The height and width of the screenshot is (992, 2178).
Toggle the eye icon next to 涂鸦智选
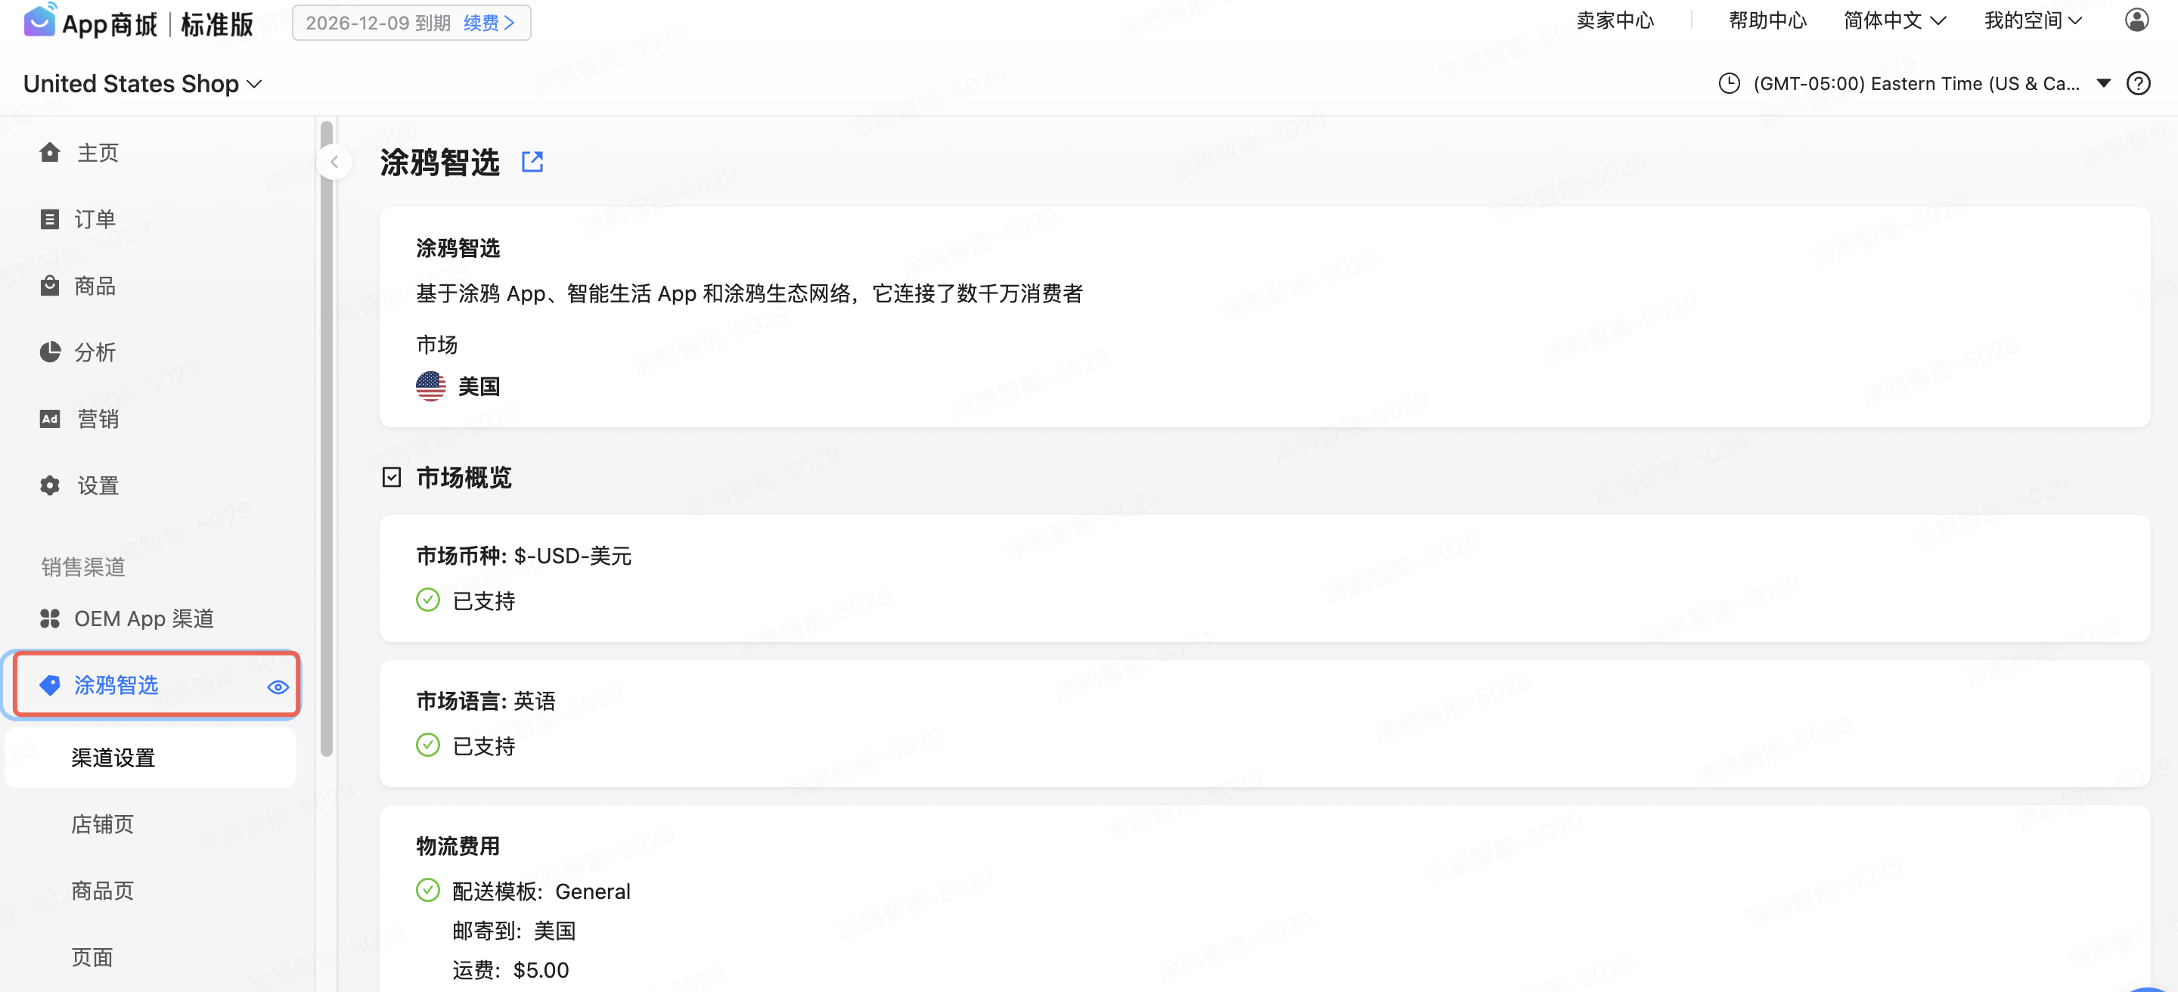(x=278, y=686)
